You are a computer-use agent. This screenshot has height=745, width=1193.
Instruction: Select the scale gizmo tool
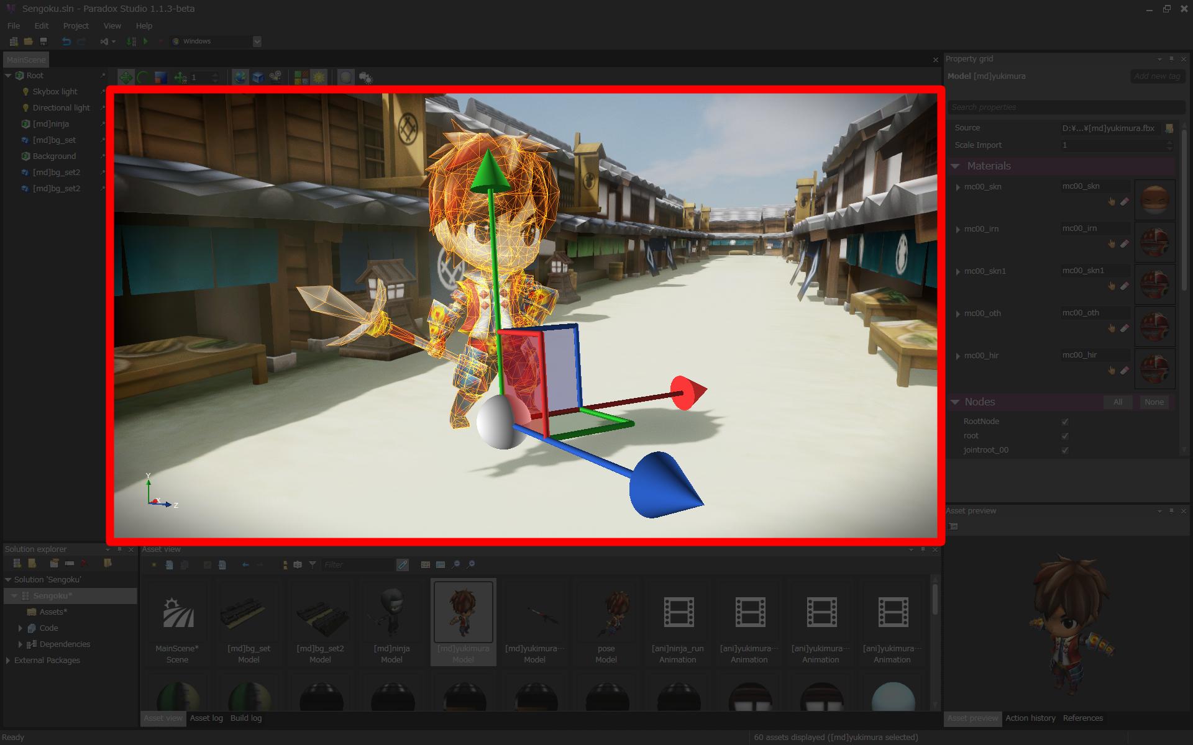[161, 78]
